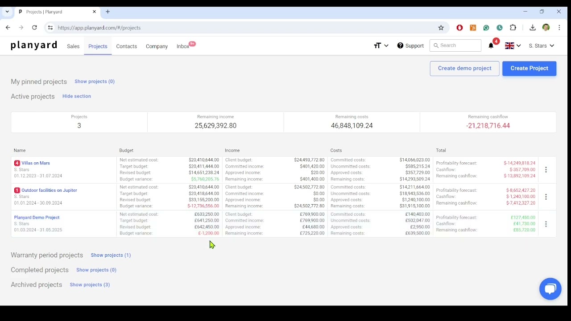Reload the page
Image resolution: width=571 pixels, height=321 pixels.
(34, 28)
